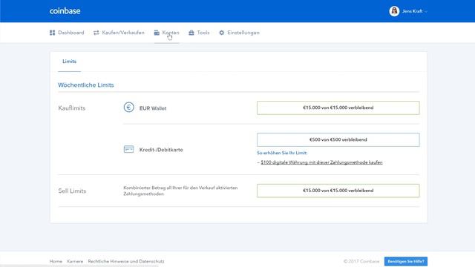Screen dimensions: 475x267
Task: Select the Limits tab
Action: click(69, 62)
